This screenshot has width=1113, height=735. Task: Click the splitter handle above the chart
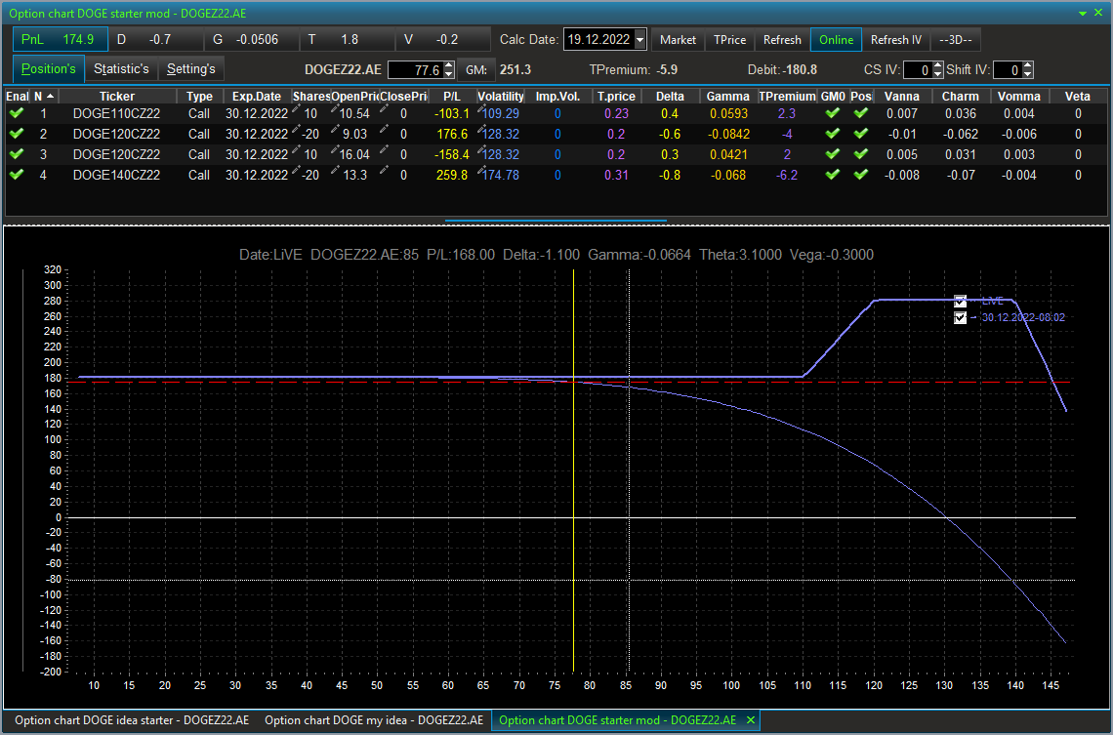[556, 221]
